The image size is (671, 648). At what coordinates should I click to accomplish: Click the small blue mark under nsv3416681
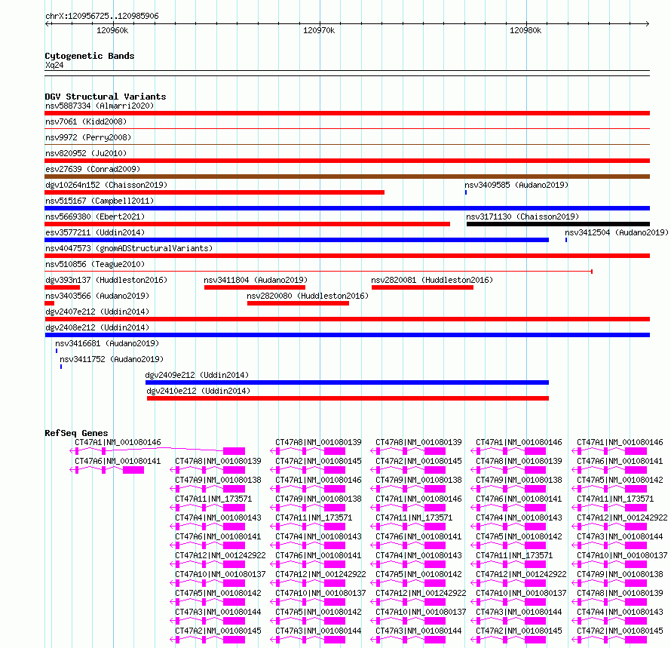point(57,351)
